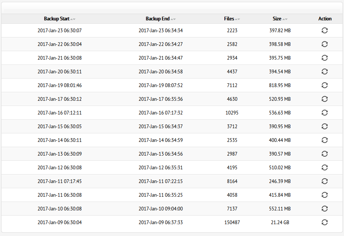Viewport: 344px width, 236px height.
Task: Restore the backup from 2017-Jan-14 06:30:11
Action: tap(324, 140)
